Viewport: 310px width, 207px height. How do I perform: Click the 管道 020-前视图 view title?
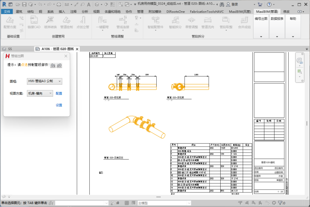113,97
